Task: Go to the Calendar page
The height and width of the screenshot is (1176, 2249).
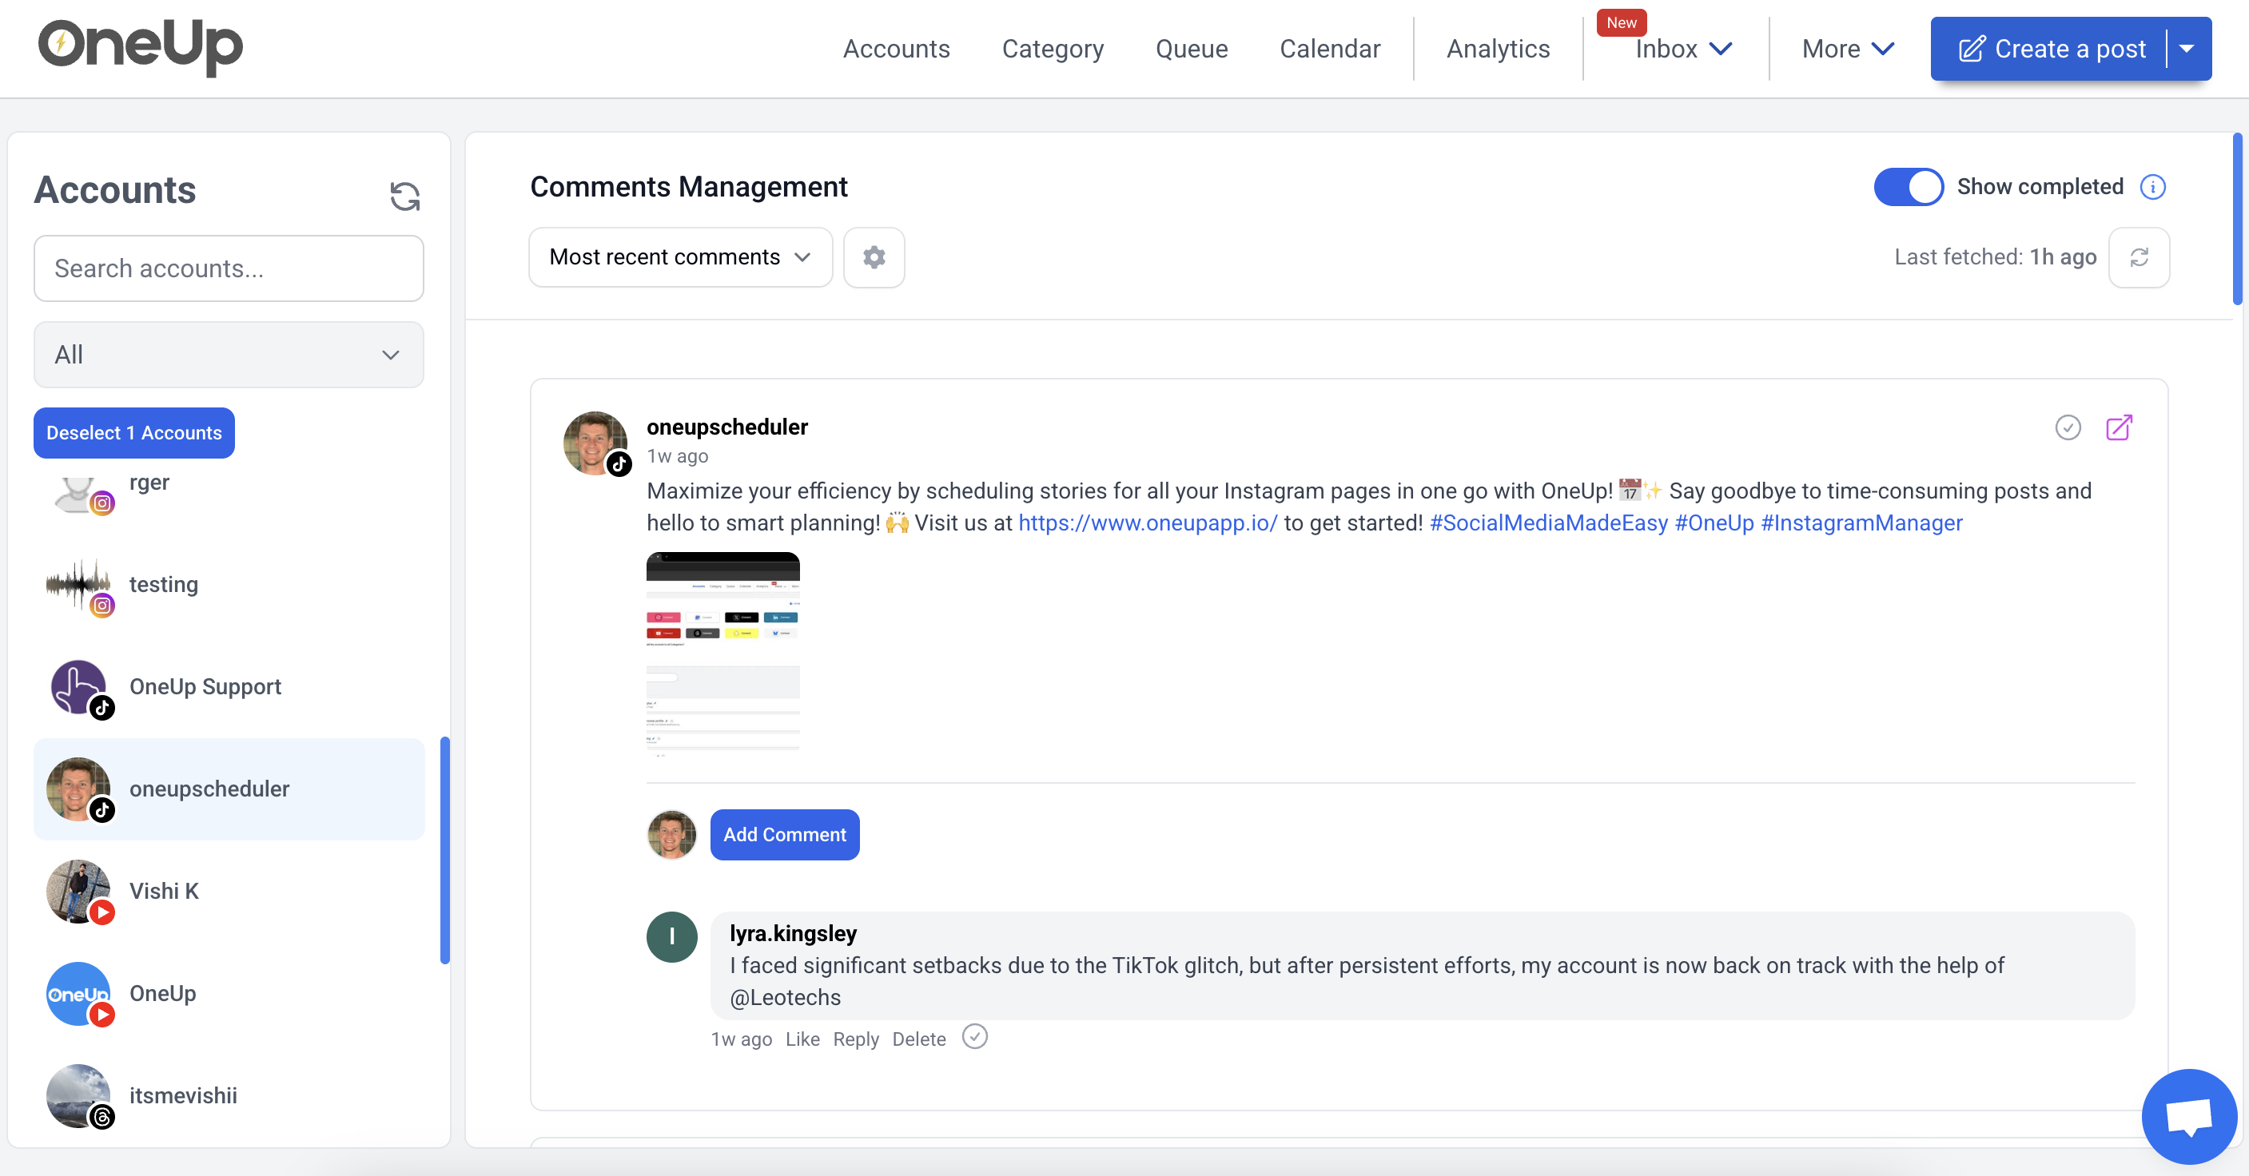Action: click(x=1329, y=49)
